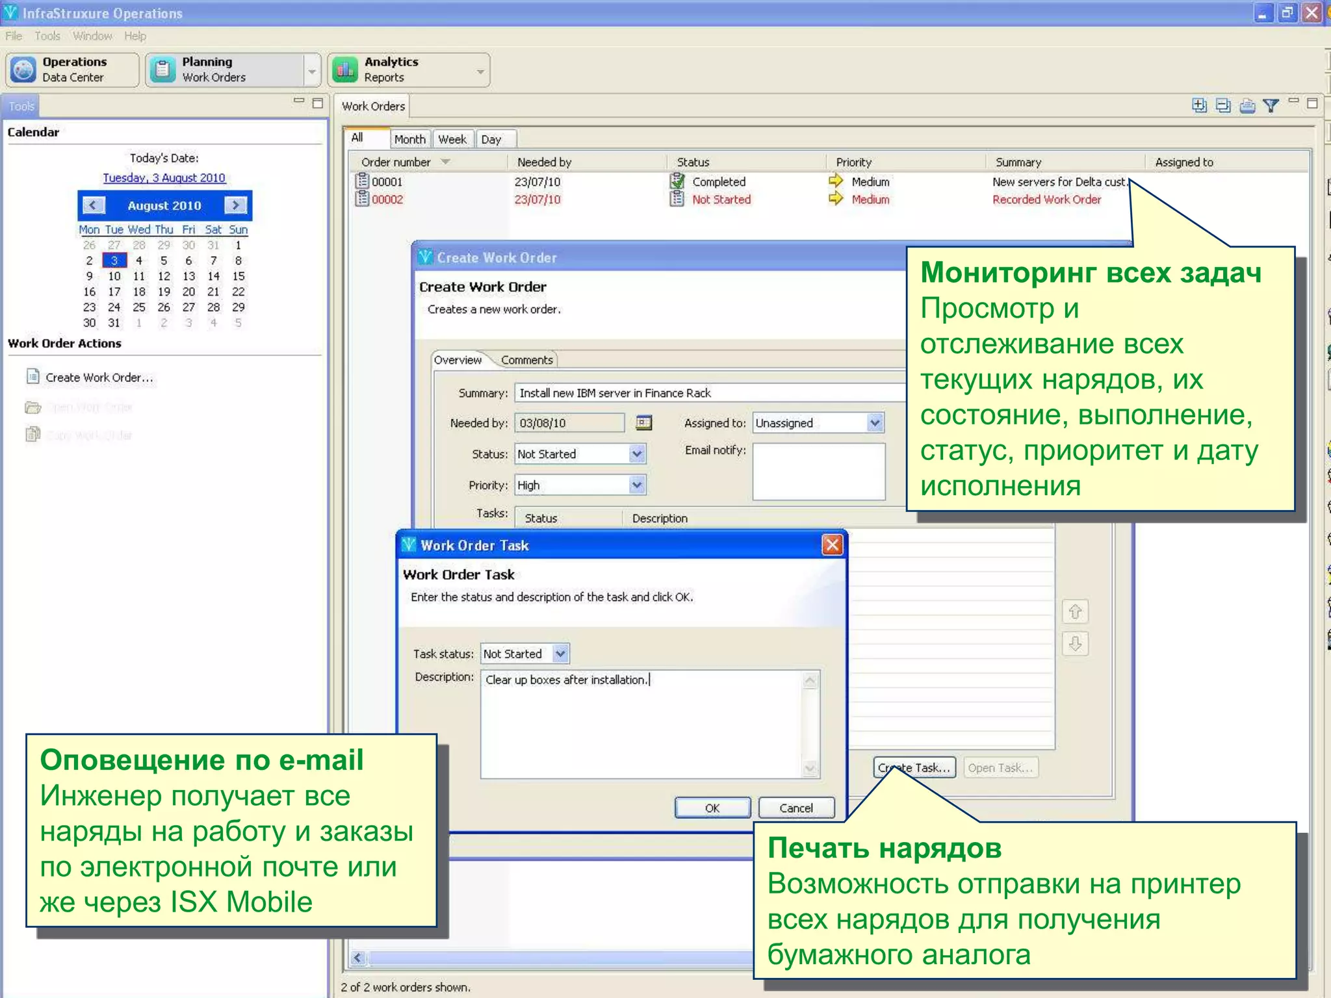Click the Work Orders view tab
The height and width of the screenshot is (998, 1331).
point(373,106)
